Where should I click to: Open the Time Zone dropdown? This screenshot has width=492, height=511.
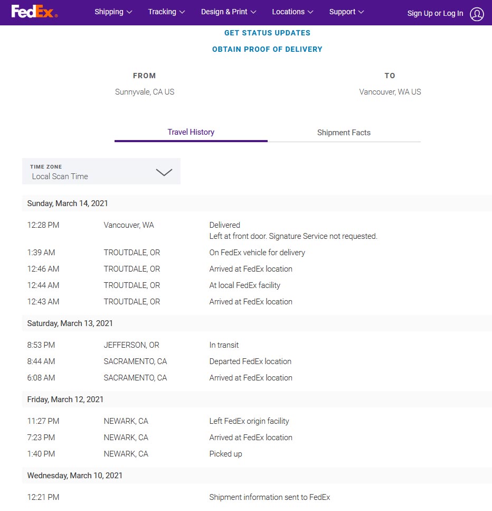click(x=101, y=171)
